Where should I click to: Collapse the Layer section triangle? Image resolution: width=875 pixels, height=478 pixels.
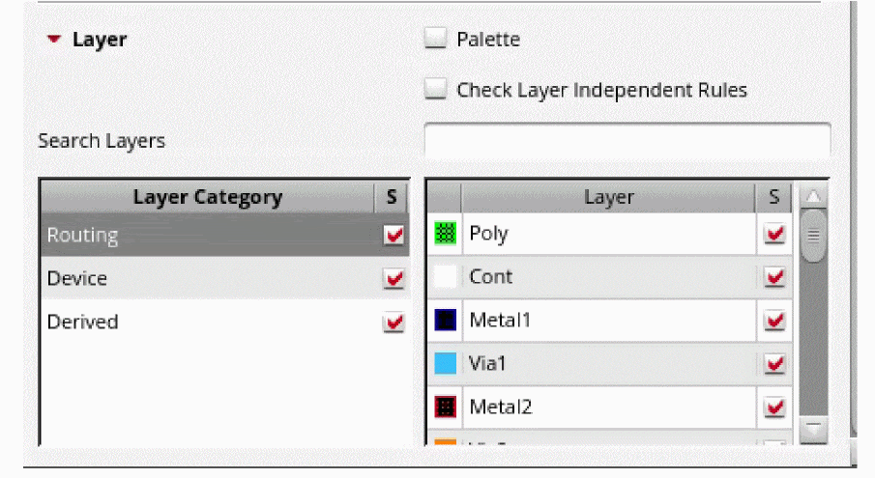[x=54, y=40]
